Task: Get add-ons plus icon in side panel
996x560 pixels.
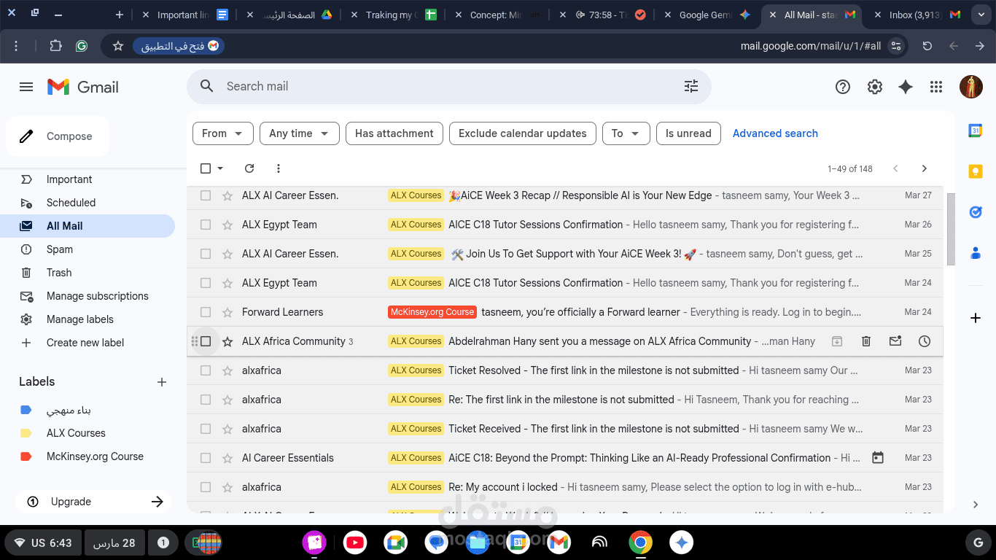Action: point(976,318)
